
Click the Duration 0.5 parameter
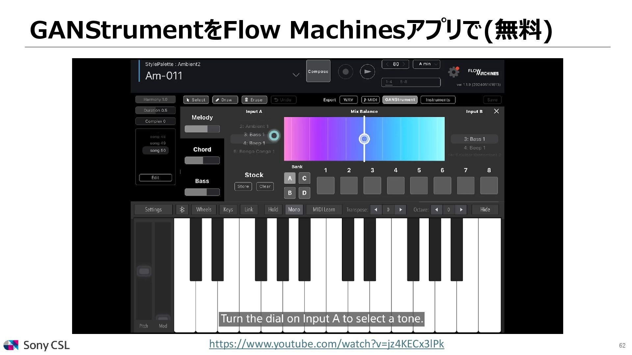(x=155, y=110)
